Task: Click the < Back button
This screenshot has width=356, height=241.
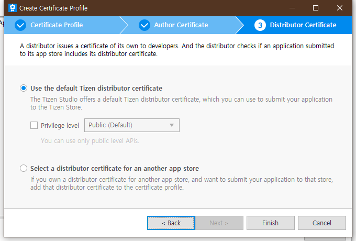Action: [171, 223]
